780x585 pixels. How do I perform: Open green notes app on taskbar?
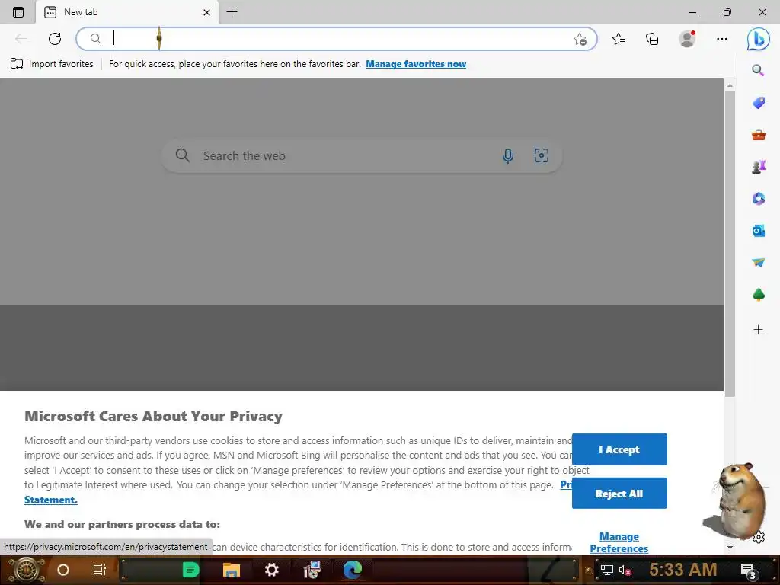[190, 570]
